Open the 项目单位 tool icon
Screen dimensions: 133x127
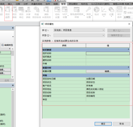pyautogui.click(x=21, y=12)
